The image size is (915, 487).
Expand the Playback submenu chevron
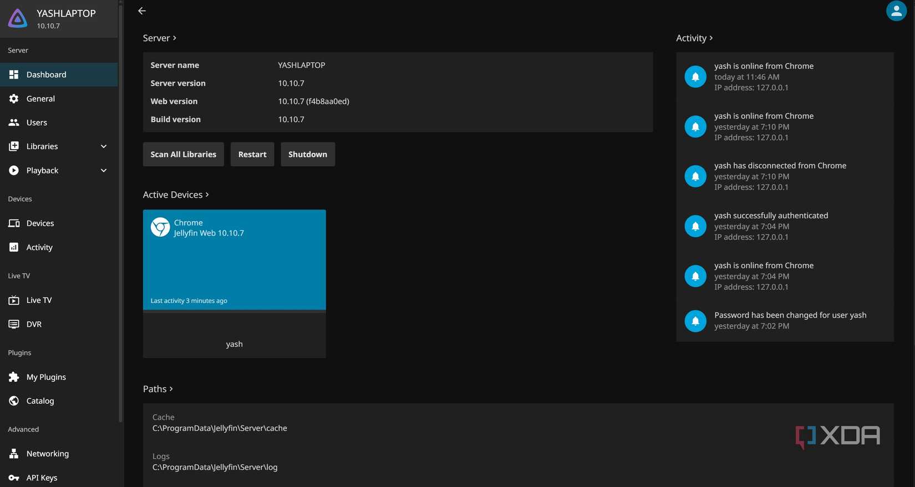click(104, 171)
